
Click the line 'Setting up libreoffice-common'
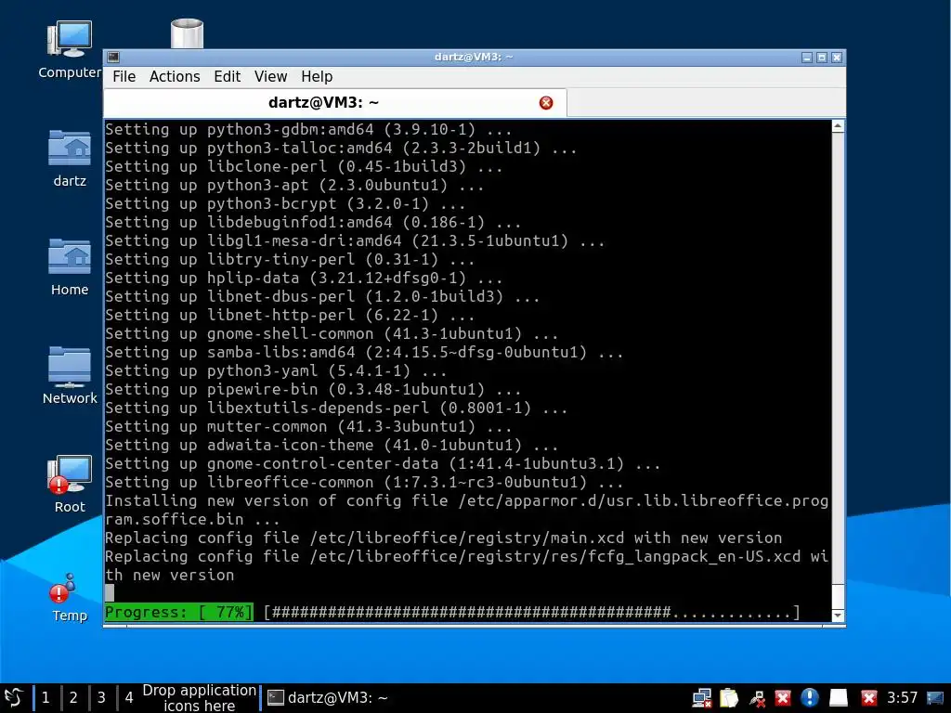364,483
